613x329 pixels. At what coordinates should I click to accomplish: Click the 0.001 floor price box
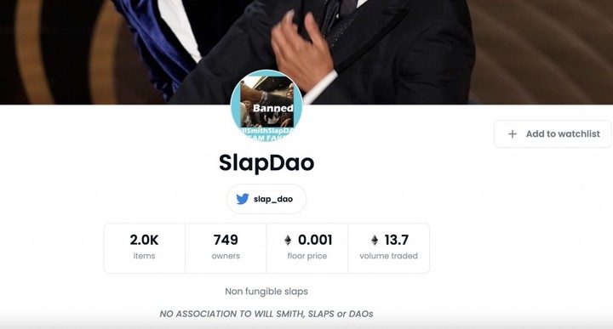307,248
